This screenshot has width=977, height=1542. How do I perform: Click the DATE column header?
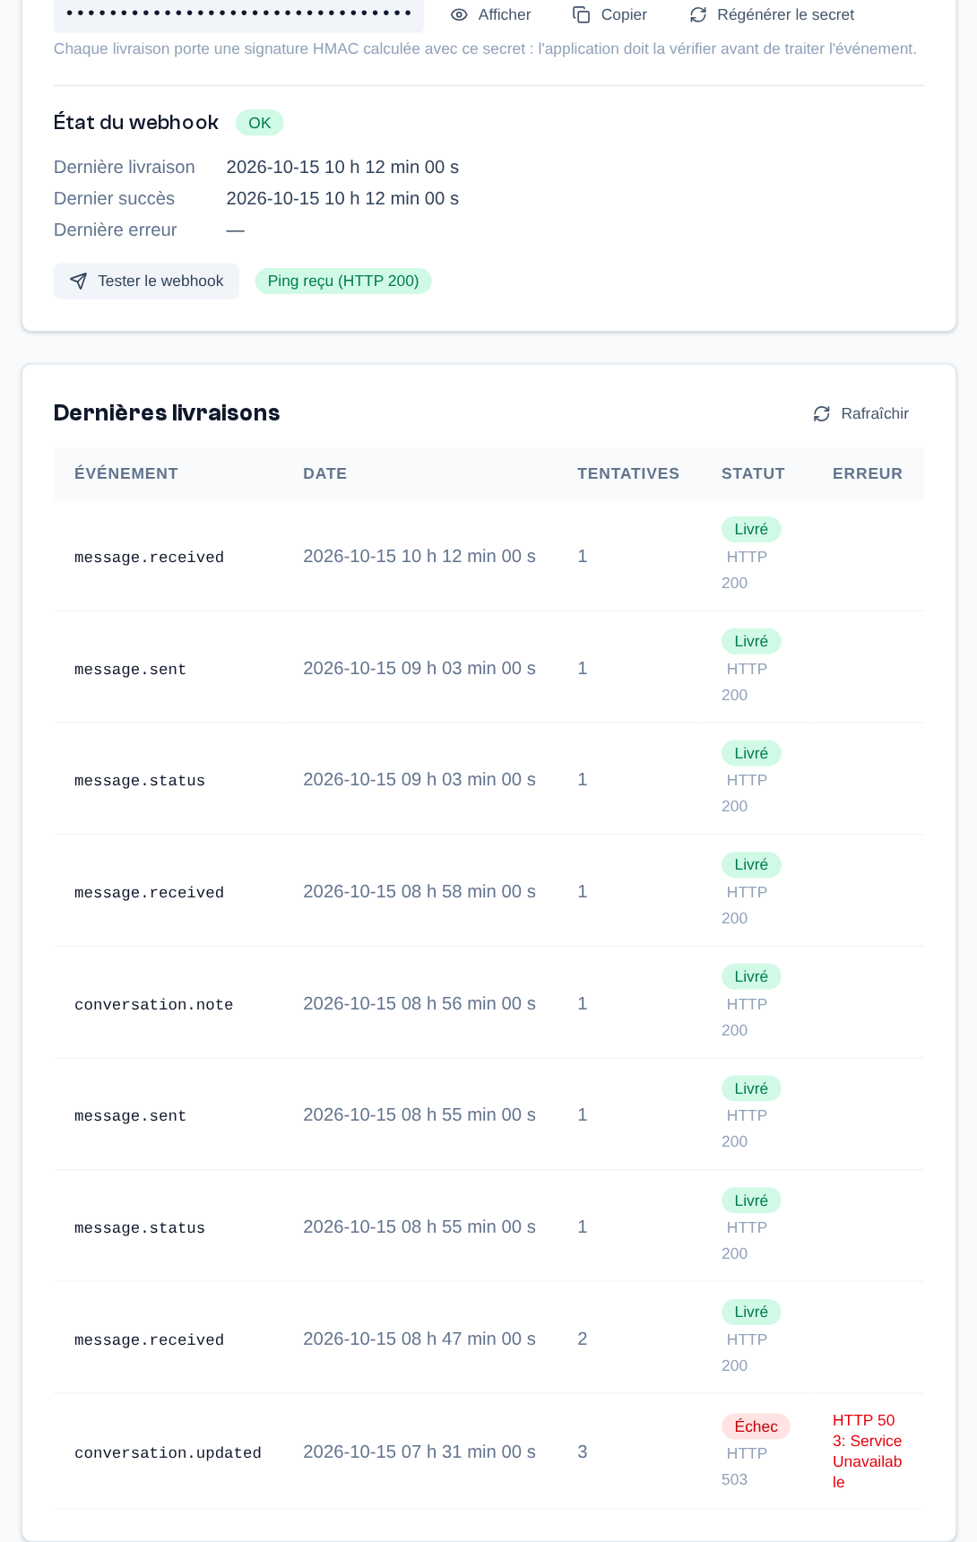pos(324,474)
